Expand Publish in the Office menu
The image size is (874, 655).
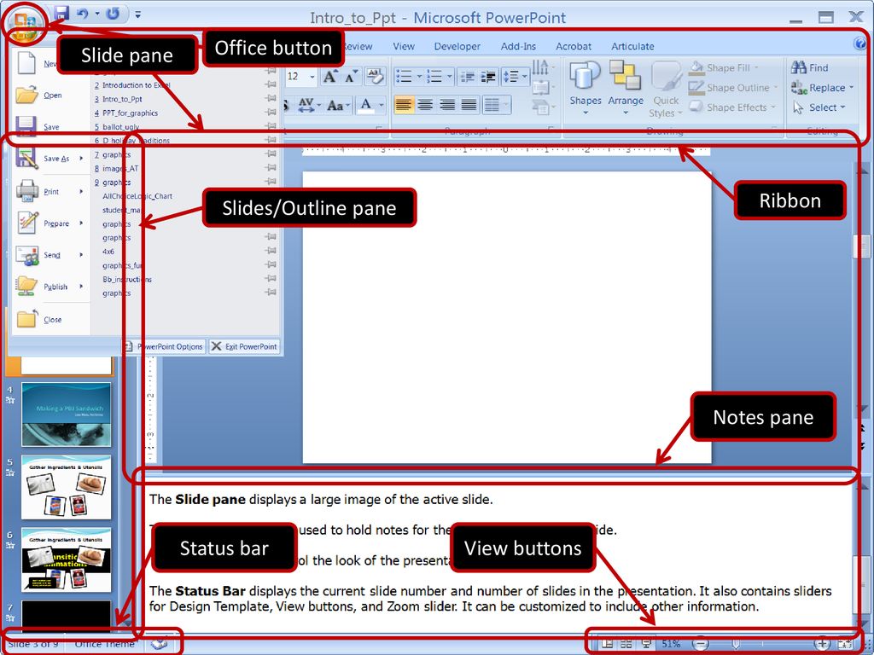(50, 287)
